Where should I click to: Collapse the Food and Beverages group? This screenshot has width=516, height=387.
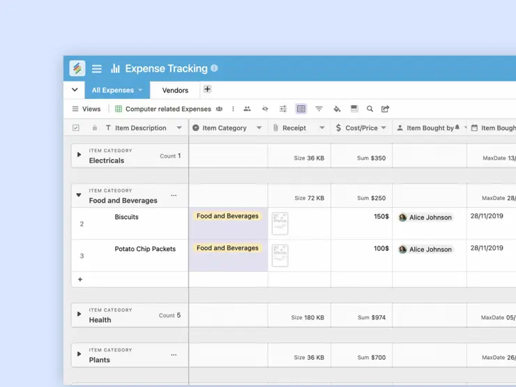79,195
